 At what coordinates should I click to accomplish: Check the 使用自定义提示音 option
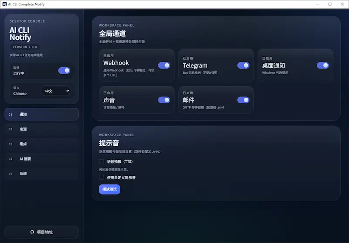[x=102, y=178]
